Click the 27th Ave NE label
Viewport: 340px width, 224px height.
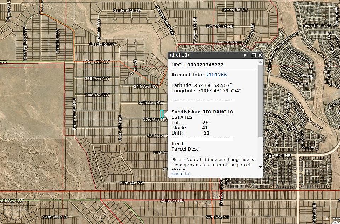click(217, 217)
